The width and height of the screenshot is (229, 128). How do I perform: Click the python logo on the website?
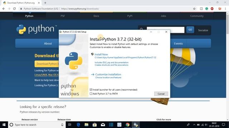(36, 29)
